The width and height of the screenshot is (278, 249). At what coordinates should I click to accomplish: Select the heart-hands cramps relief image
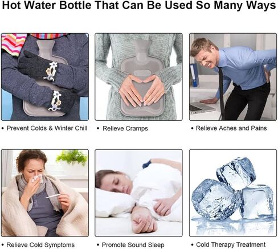pyautogui.click(x=138, y=77)
